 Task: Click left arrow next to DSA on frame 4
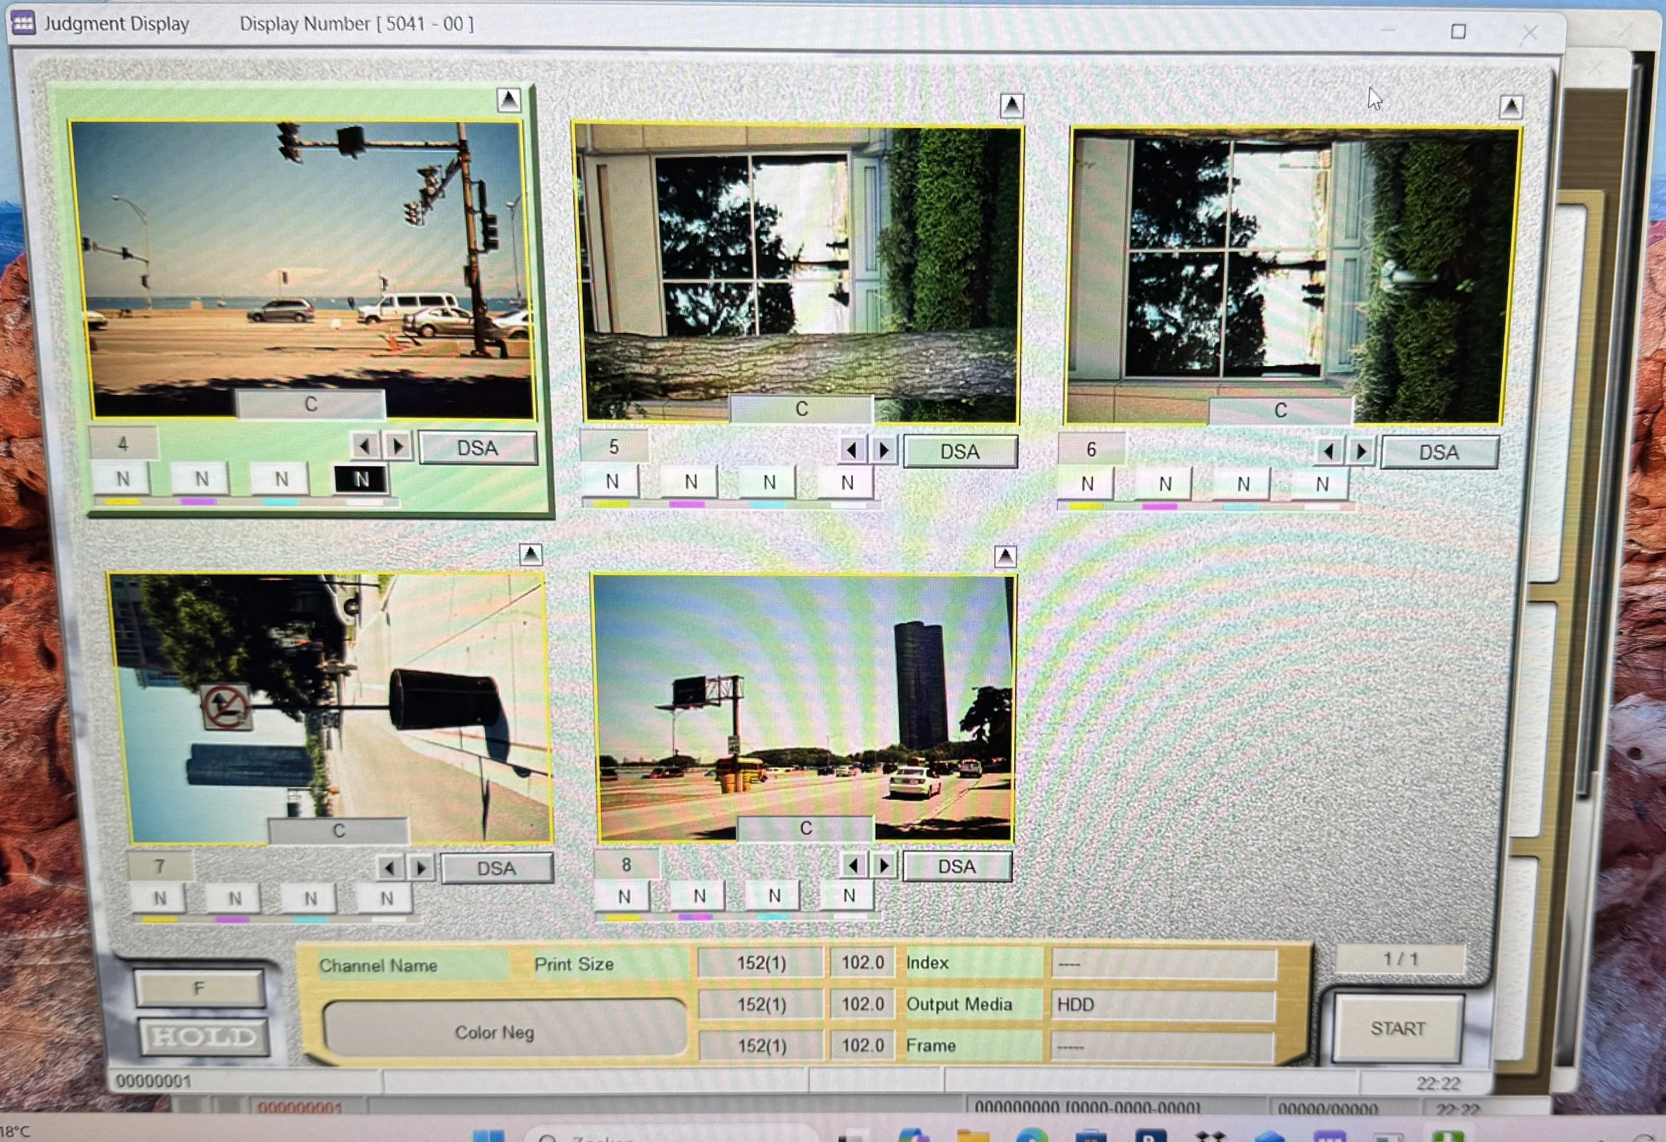point(365,446)
